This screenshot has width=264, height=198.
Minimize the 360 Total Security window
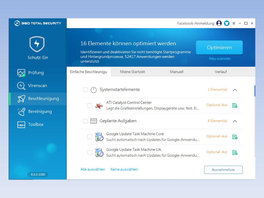point(240,23)
